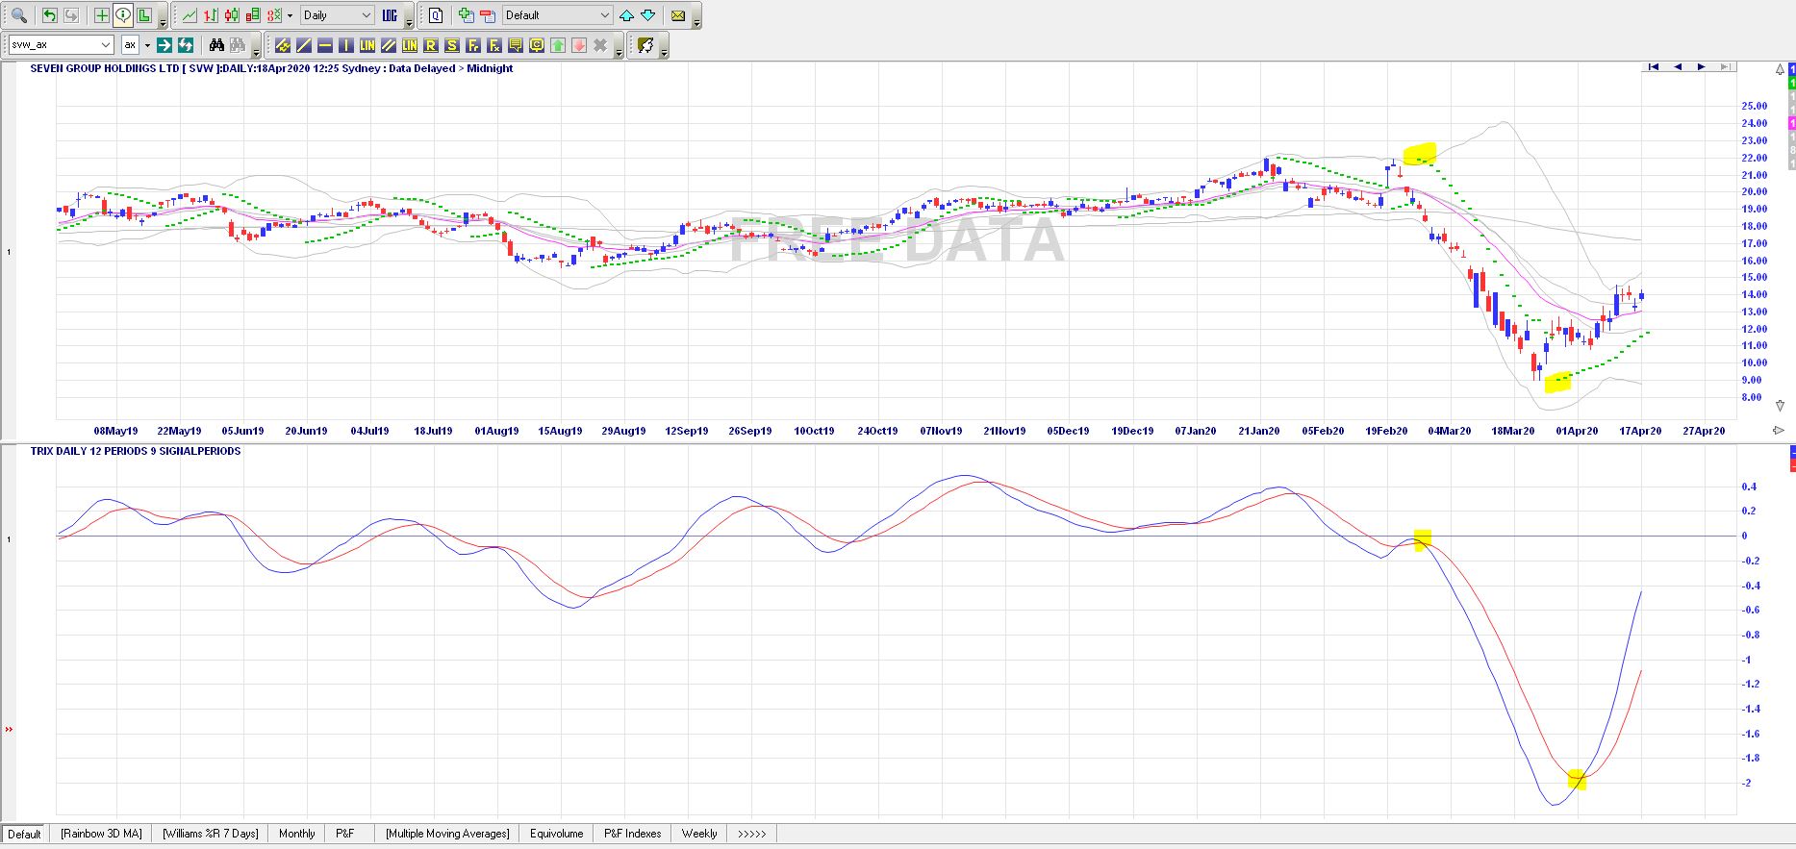The width and height of the screenshot is (1796, 849).
Task: Click the yellow envelope mail icon
Action: (678, 15)
